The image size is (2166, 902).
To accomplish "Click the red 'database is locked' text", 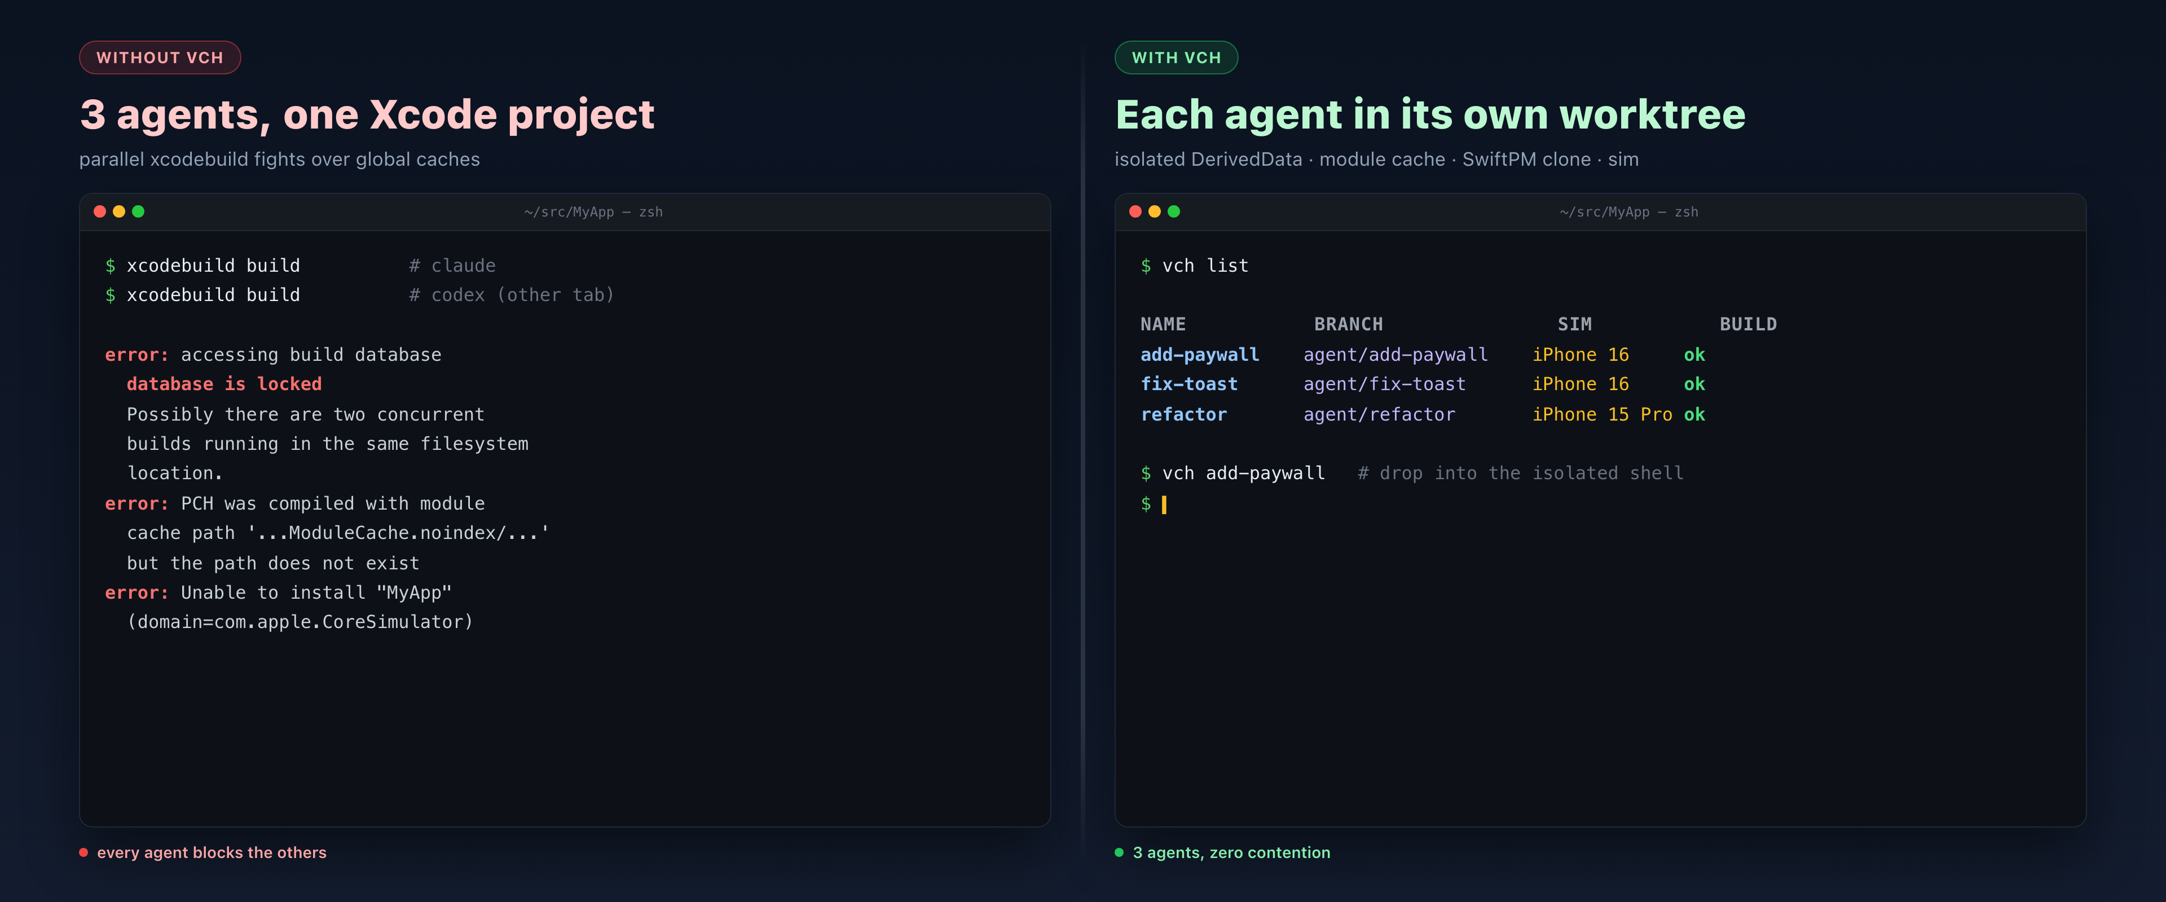I will [224, 384].
